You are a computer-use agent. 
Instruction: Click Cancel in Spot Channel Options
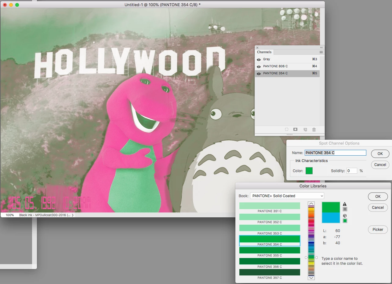point(380,164)
